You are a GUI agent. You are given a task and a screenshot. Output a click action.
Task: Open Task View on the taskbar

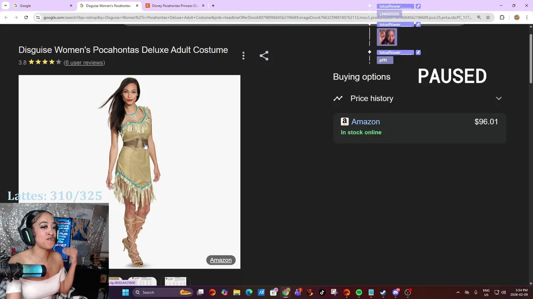(200, 292)
